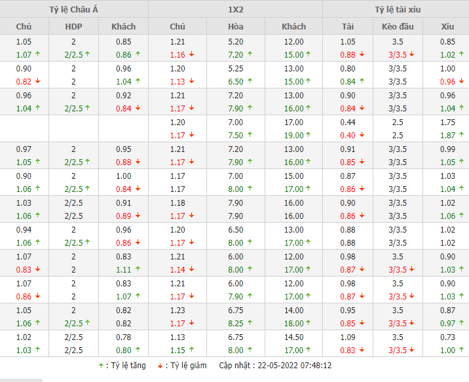Click the 14.50 odds value
Screen dimensions: 469x382
pos(293,338)
